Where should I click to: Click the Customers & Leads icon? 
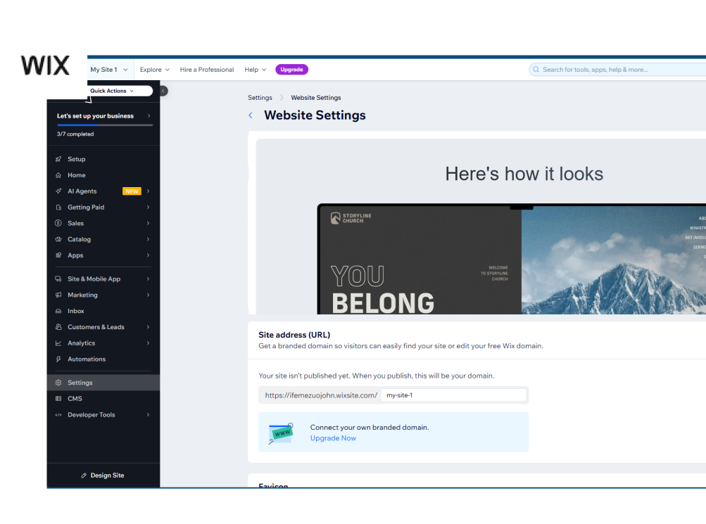58,327
